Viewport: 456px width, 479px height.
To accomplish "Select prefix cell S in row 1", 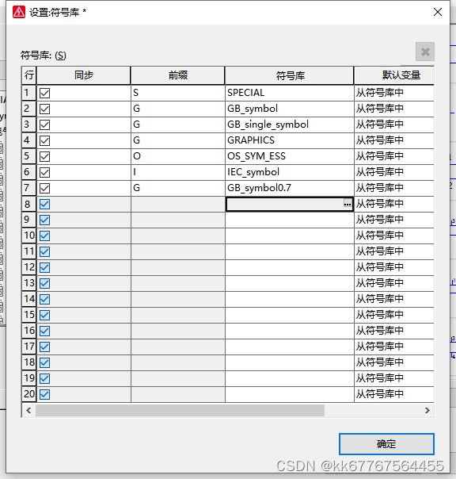I will tap(178, 93).
